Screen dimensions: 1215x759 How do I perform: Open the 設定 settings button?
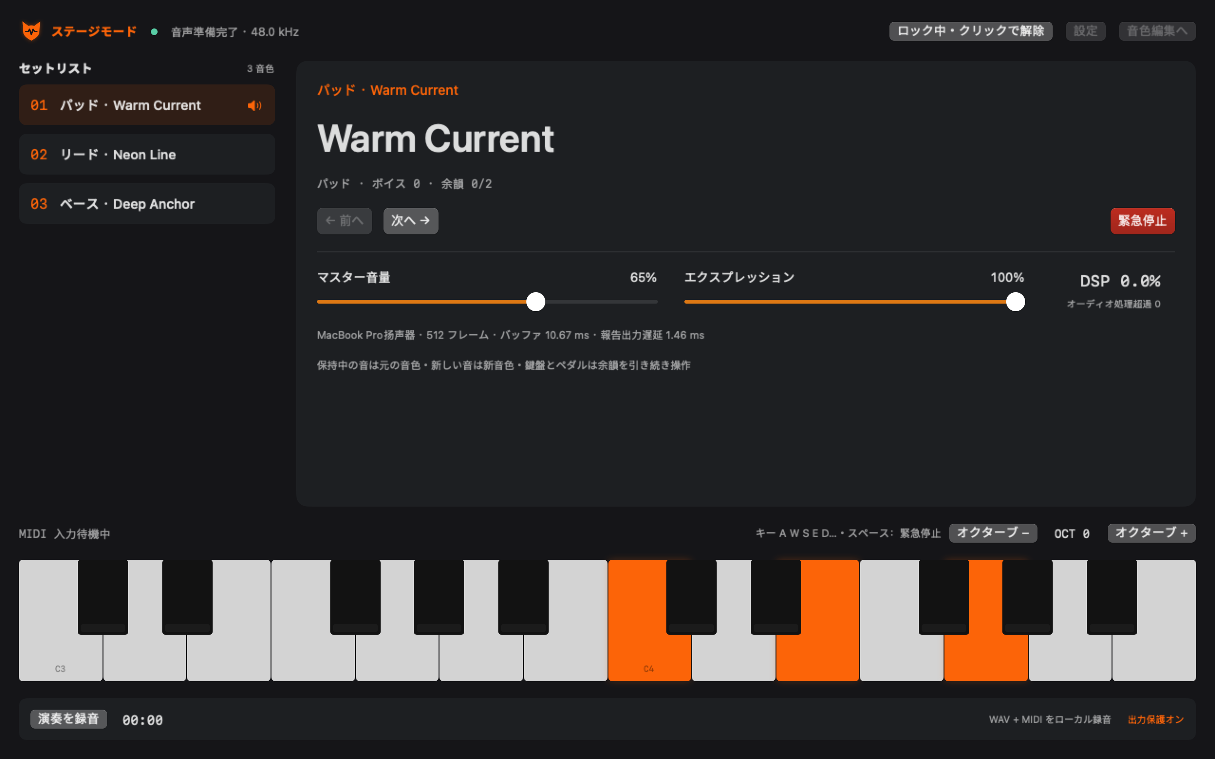click(1085, 31)
